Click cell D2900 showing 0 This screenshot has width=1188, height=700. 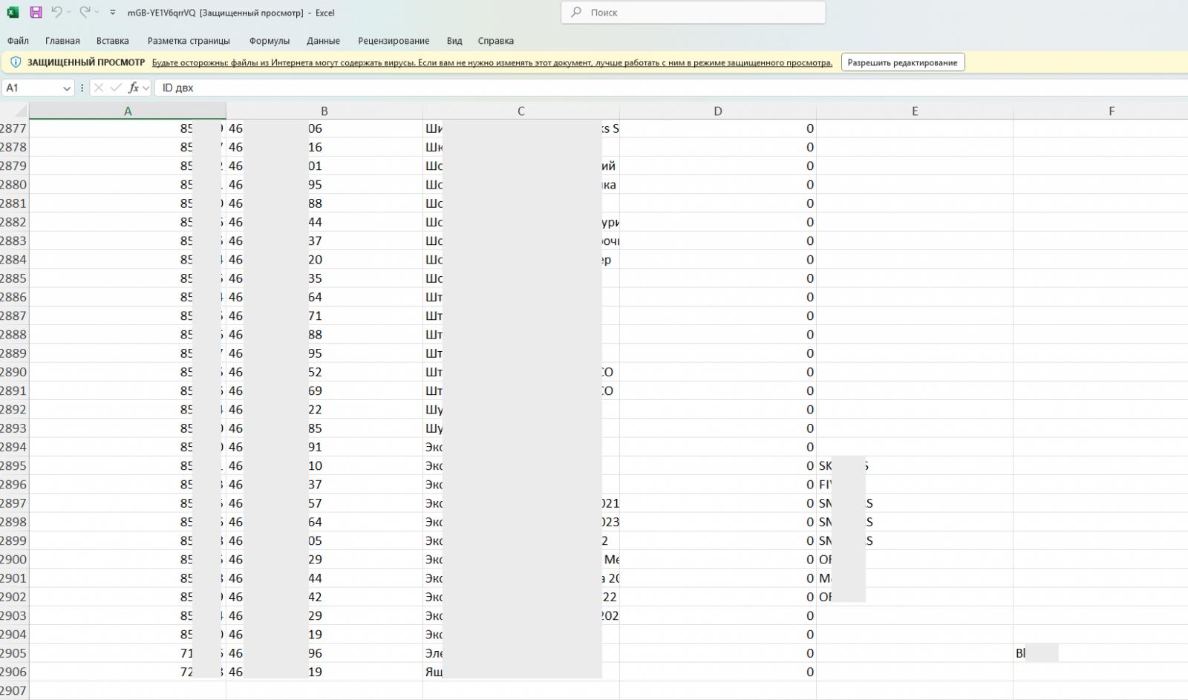(718, 560)
